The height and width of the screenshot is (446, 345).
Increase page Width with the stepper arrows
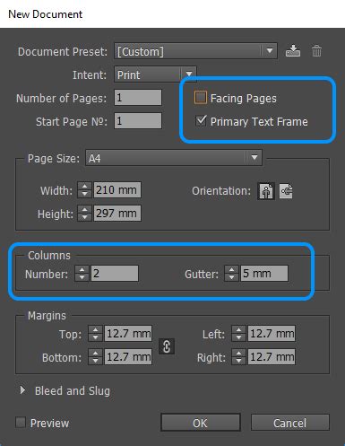click(84, 190)
